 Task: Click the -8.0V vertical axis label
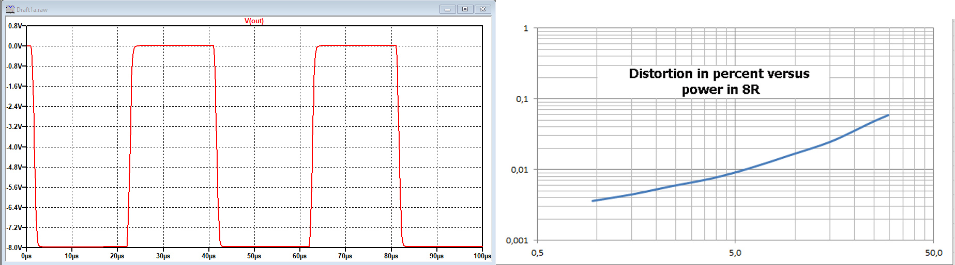(14, 247)
